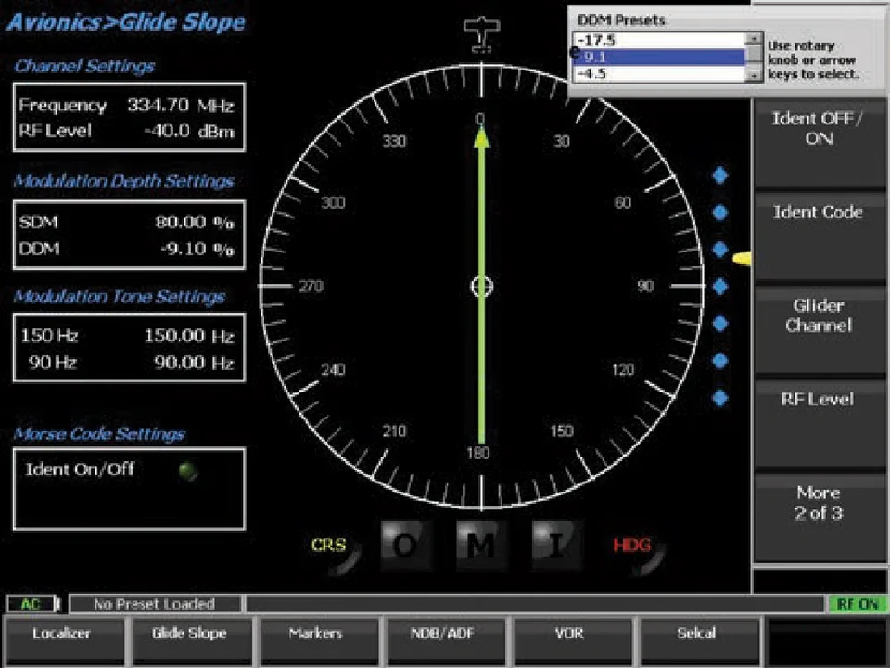Toggle the RF ON status indicator
890x669 pixels.
[x=856, y=604]
